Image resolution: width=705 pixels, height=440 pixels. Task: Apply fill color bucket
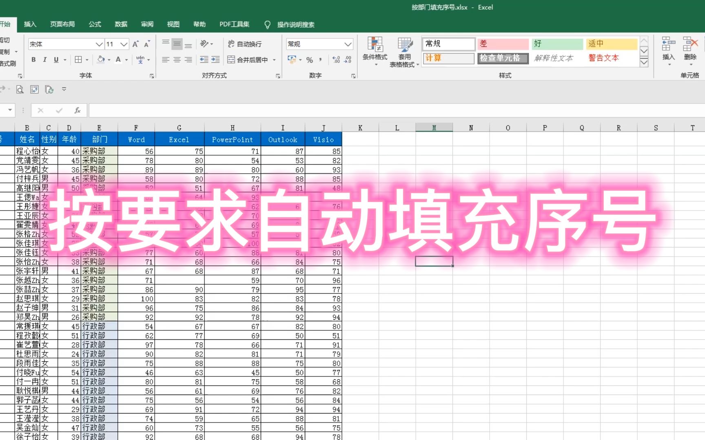(x=101, y=59)
